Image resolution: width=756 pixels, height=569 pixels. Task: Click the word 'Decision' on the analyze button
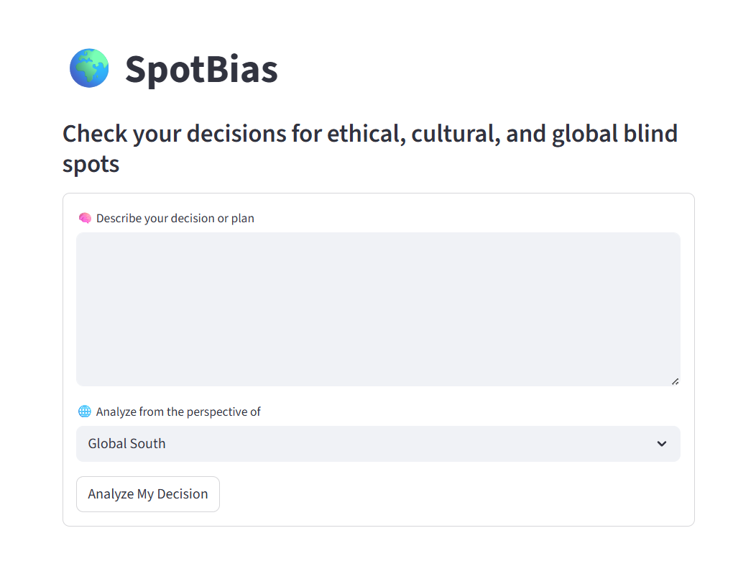click(183, 494)
